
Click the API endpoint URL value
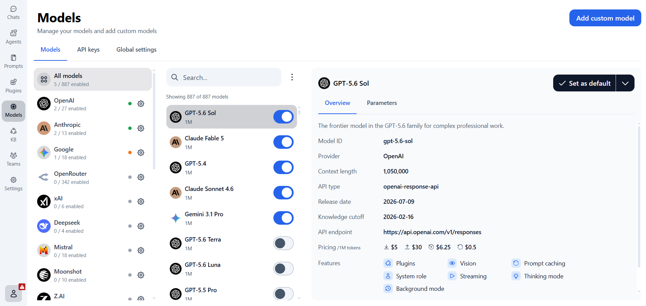pos(432,232)
